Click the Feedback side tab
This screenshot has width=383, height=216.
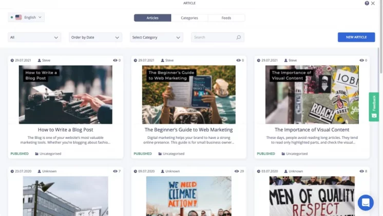[374, 106]
